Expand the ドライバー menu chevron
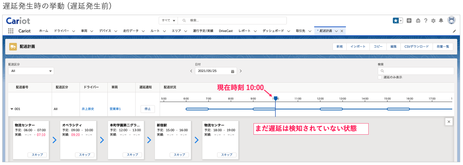 [x=74, y=31]
